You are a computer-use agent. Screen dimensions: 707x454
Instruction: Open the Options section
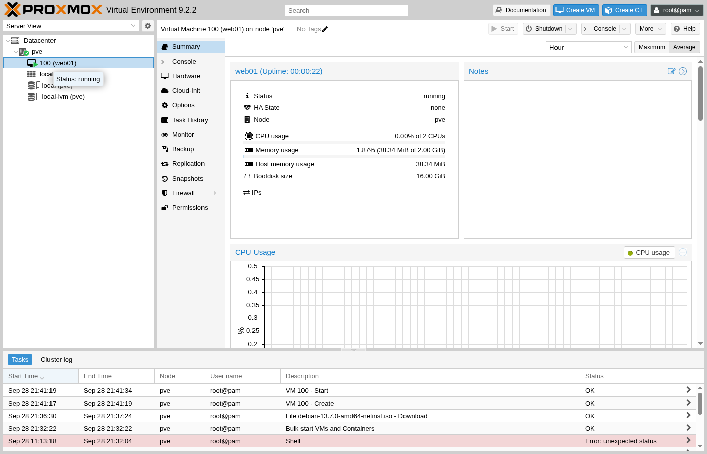coord(191,105)
